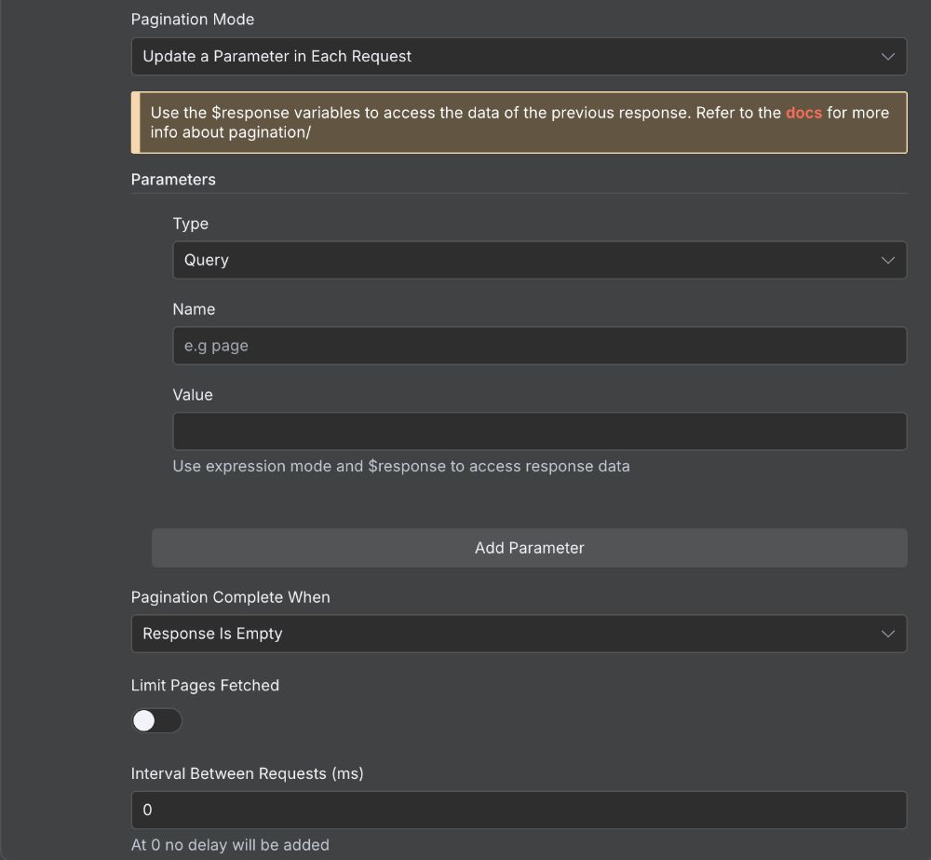
Task: Turn on the Limit Pages Fetched option
Action: (x=156, y=720)
